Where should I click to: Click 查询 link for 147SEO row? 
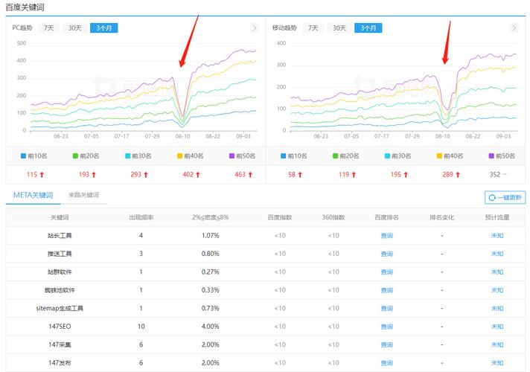pyautogui.click(x=386, y=326)
